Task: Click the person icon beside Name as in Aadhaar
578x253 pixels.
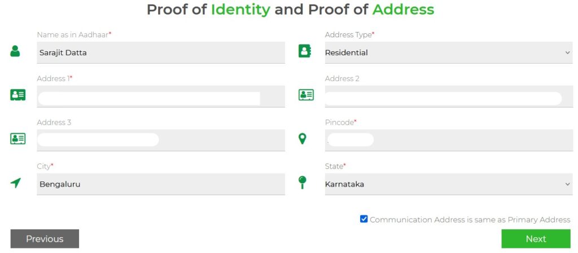Action: click(x=15, y=51)
